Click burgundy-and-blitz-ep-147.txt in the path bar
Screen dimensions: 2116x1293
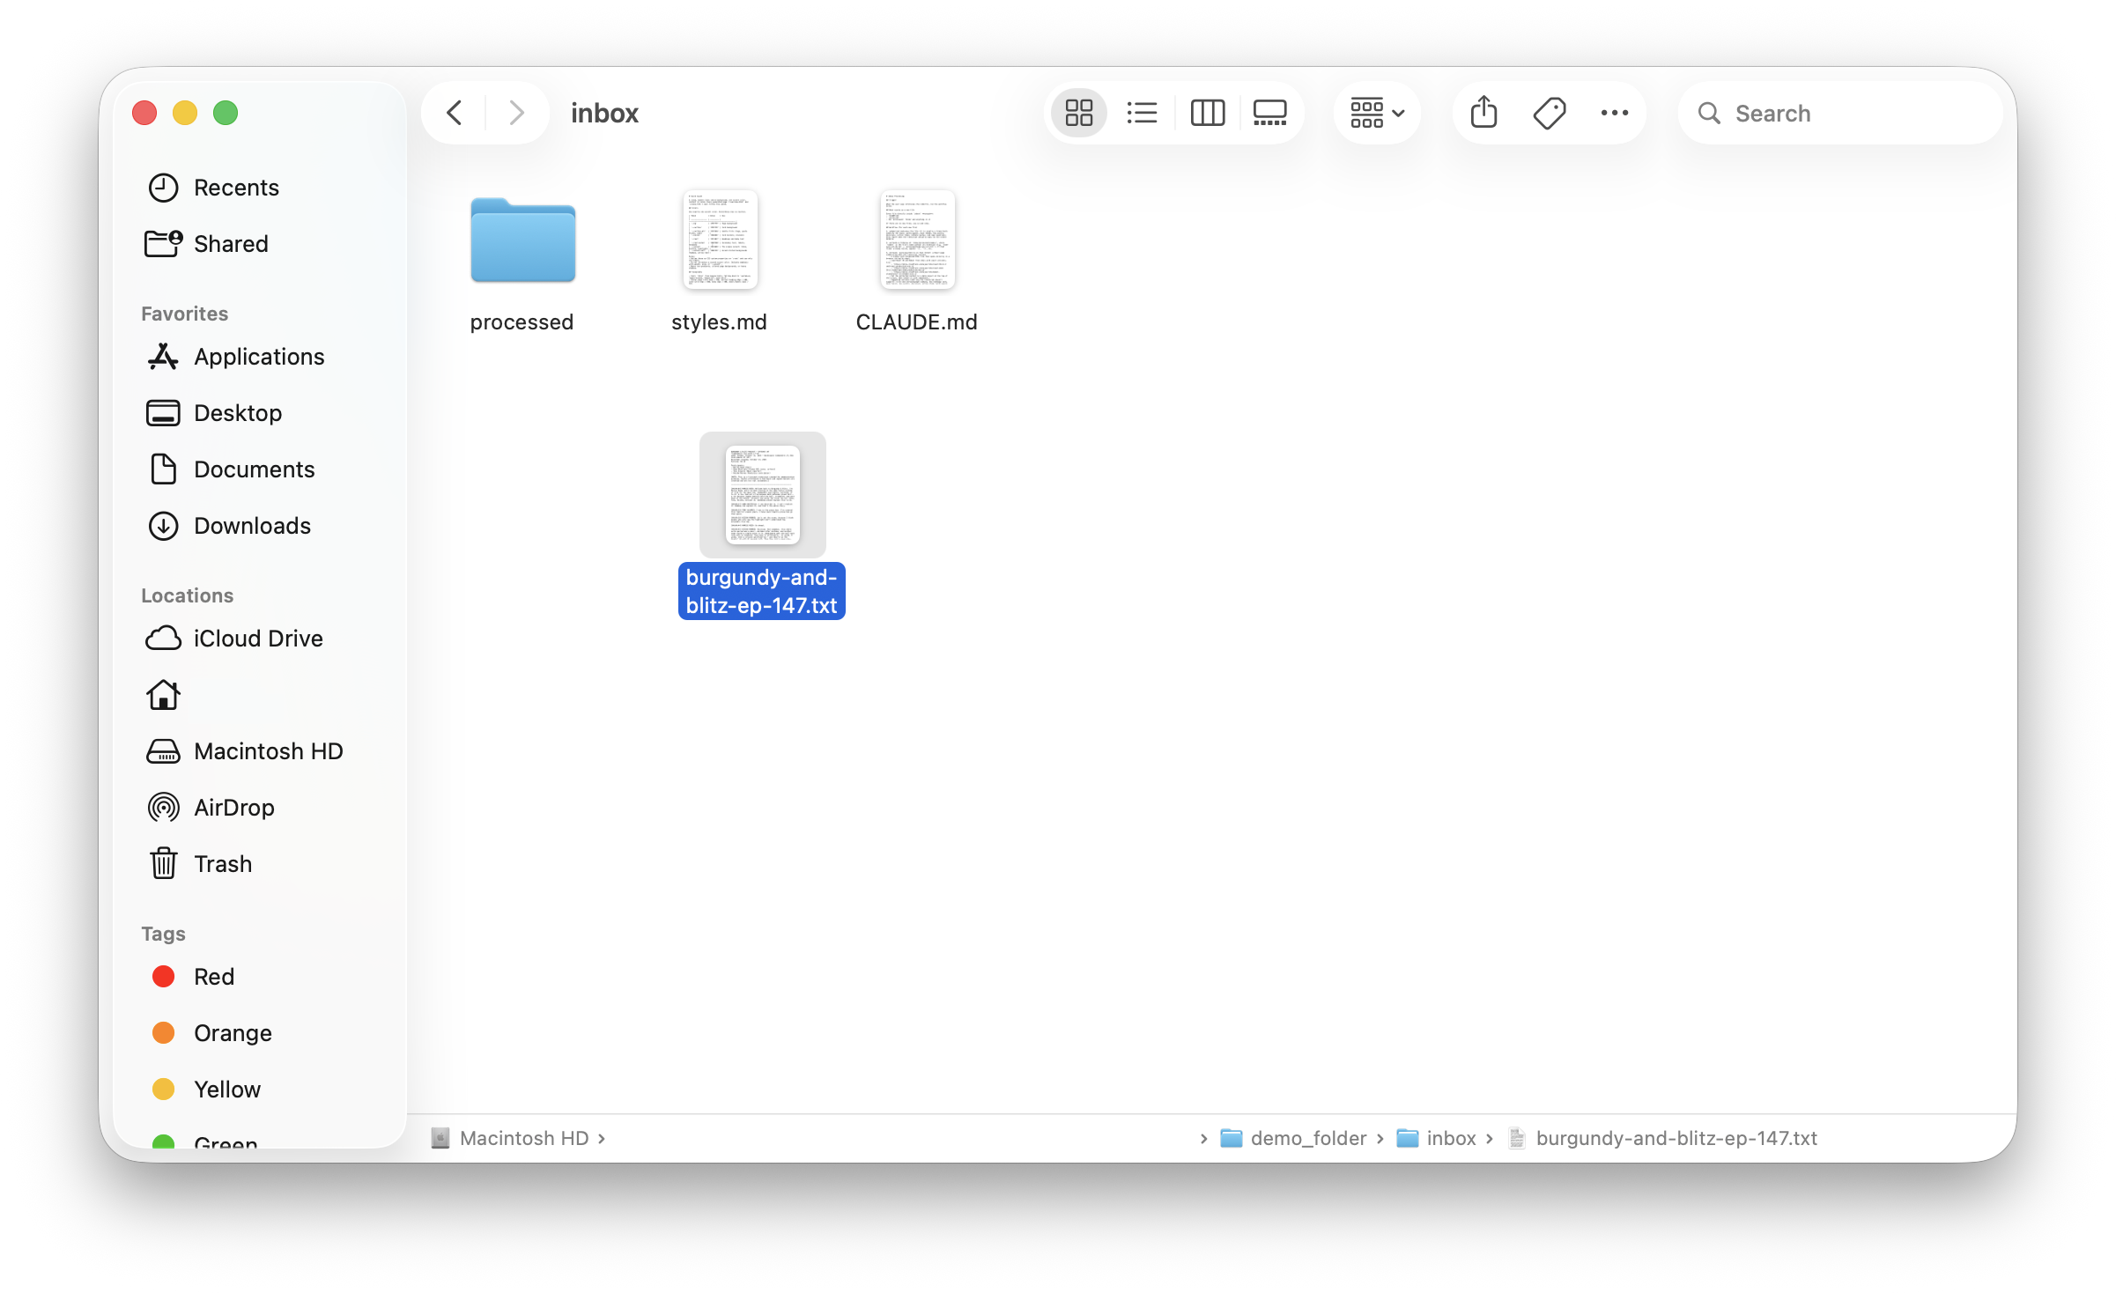pos(1663,1138)
